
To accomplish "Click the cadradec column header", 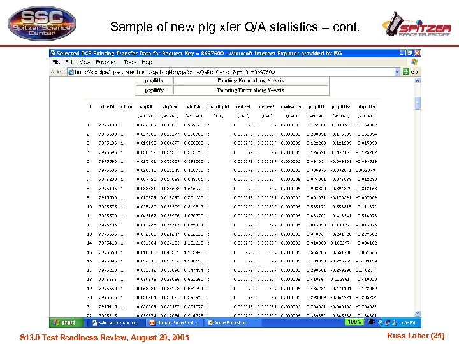I will [291, 107].
